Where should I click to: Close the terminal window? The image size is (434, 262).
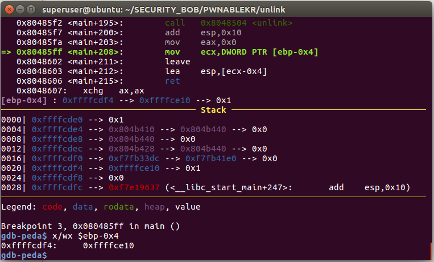click(x=10, y=10)
